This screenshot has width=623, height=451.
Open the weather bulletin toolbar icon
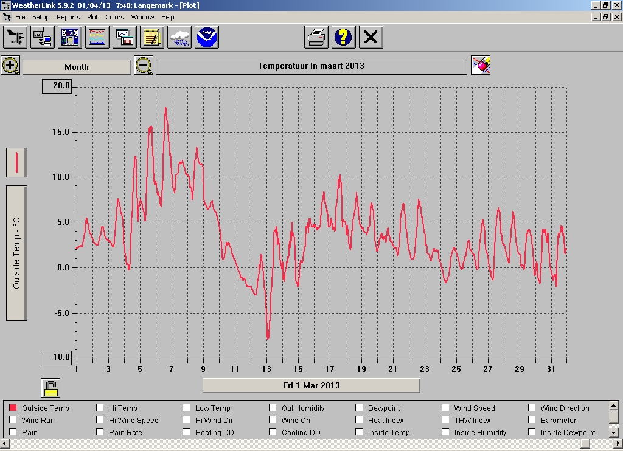coord(70,37)
